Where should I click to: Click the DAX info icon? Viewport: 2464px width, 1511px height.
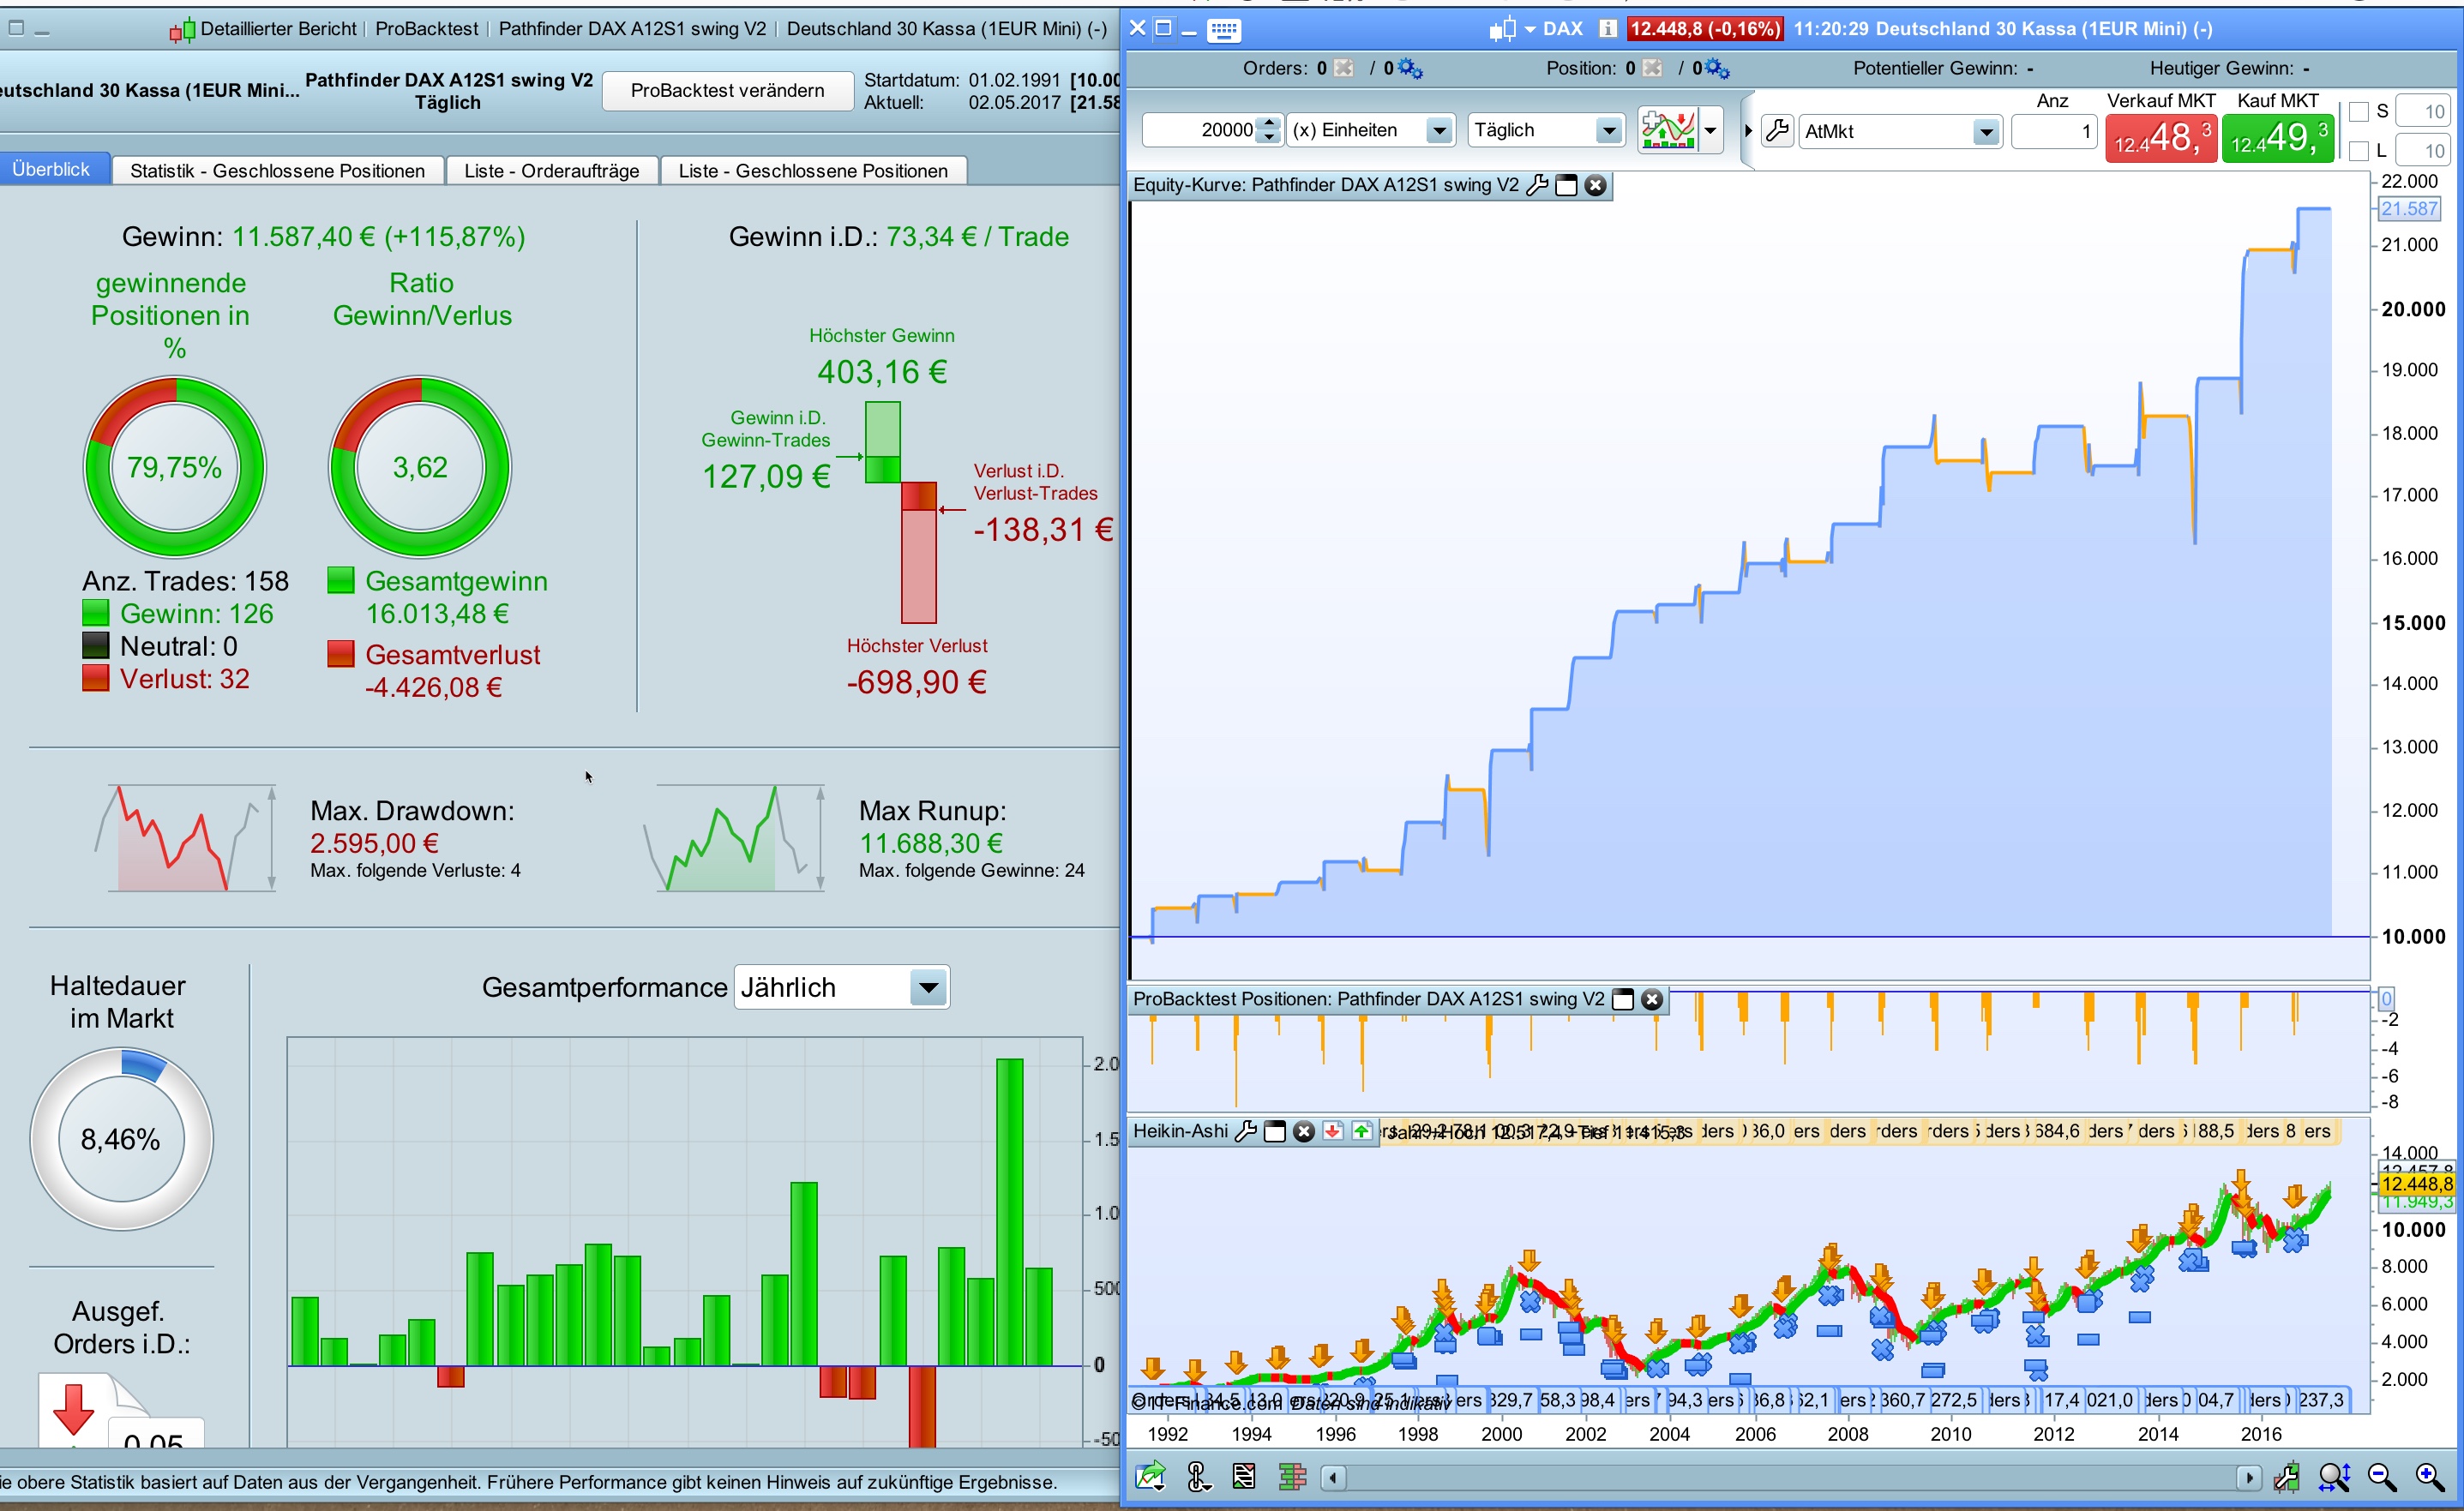1607,29
